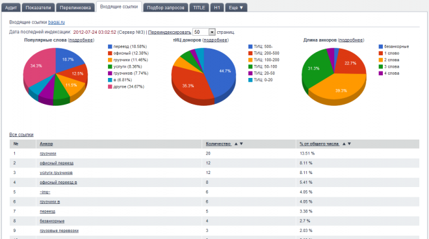The width and height of the screenshot is (429, 239).
Task: Sort percent column descending with down arrow
Action: point(349,144)
